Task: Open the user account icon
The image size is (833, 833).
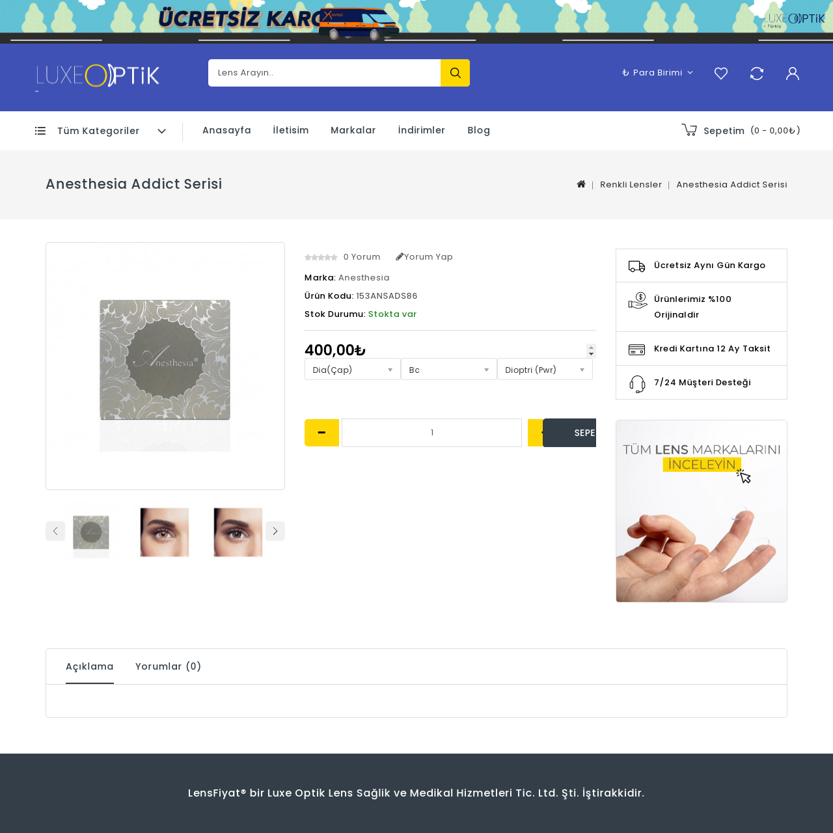Action: pos(793,74)
